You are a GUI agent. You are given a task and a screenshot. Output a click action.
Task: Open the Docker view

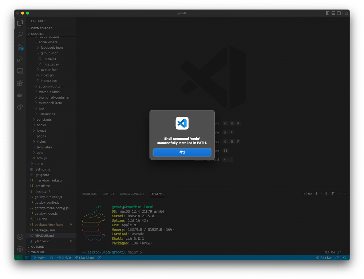[20, 95]
